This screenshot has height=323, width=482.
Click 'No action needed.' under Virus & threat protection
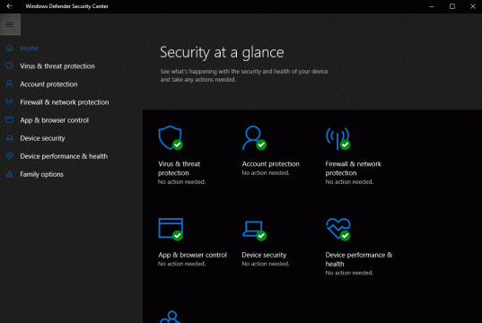(181, 182)
